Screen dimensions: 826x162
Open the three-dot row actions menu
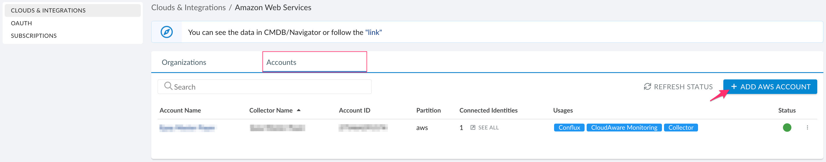807,128
